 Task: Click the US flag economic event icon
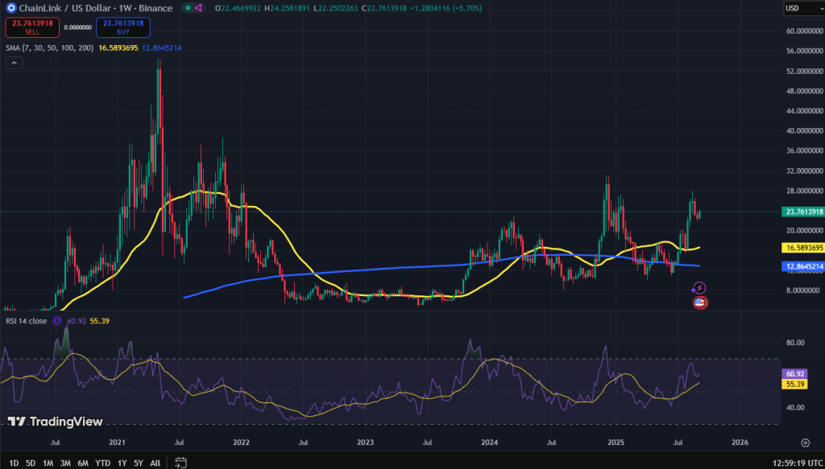point(699,302)
